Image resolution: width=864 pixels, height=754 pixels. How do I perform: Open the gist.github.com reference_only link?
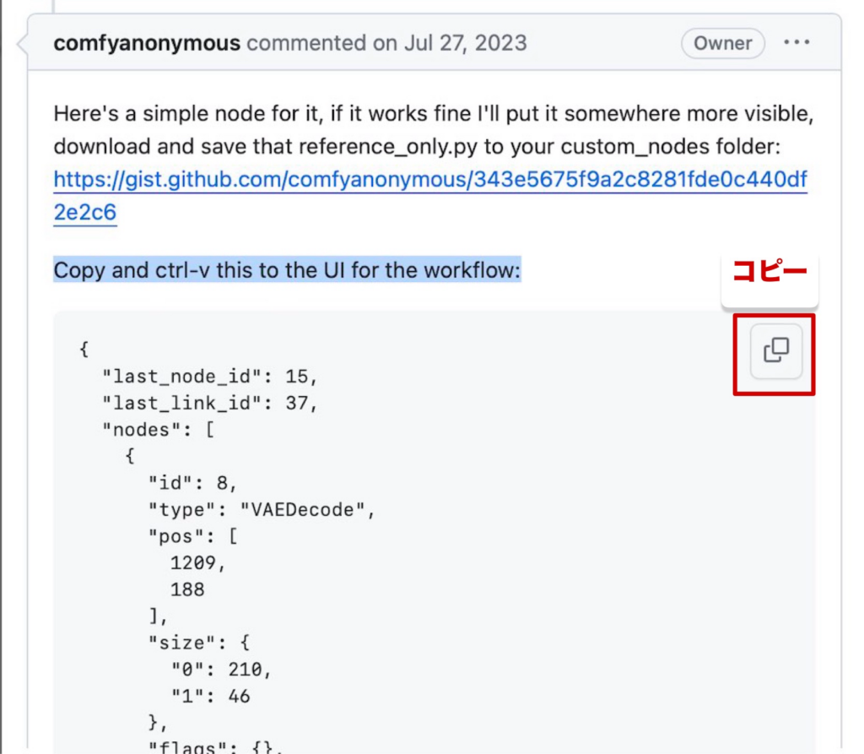[x=429, y=180]
